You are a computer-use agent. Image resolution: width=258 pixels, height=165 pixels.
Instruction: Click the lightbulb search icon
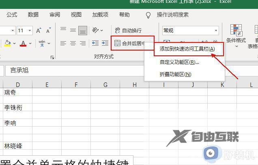tap(148, 15)
